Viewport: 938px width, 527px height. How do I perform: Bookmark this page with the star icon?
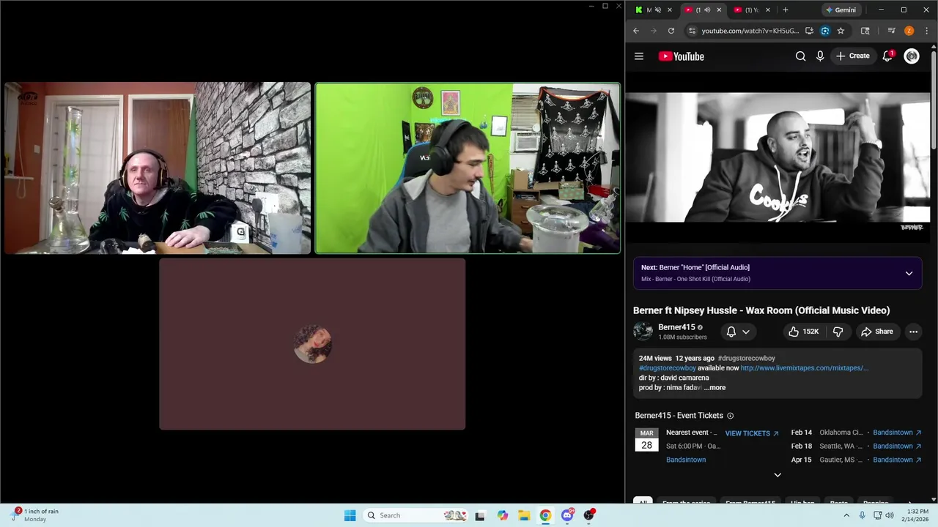[841, 31]
